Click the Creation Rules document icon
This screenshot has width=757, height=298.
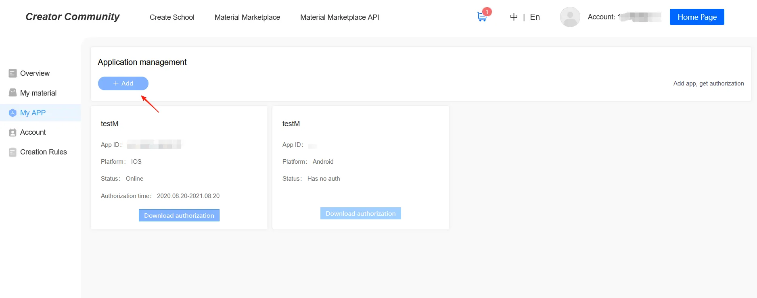13,152
